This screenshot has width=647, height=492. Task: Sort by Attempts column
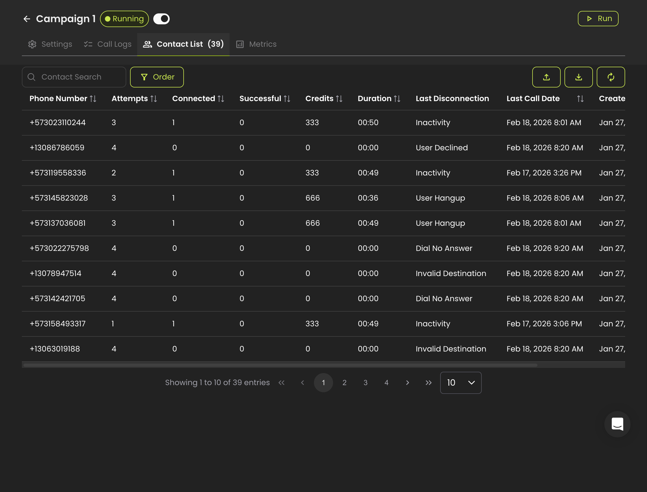(x=154, y=99)
